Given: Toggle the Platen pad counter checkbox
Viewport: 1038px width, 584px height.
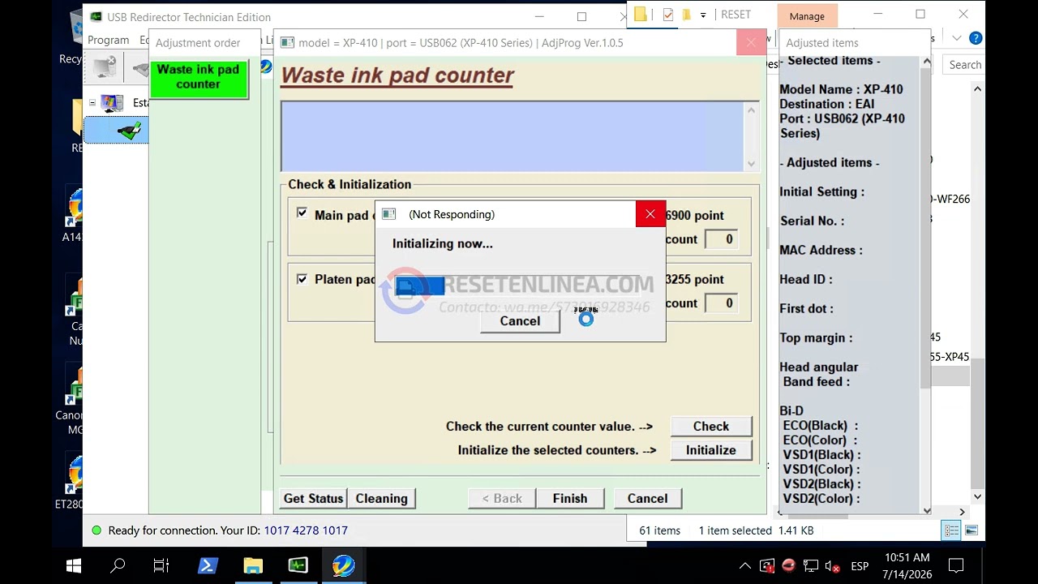Looking at the screenshot, I should click(x=302, y=278).
